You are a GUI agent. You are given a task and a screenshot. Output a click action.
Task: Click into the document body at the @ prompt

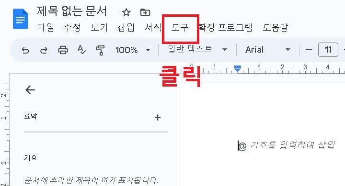tap(286, 145)
